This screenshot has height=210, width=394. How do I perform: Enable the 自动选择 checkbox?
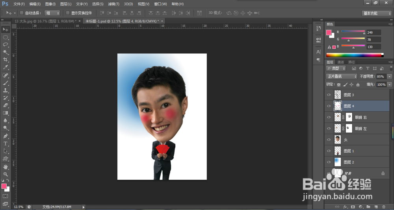[21, 13]
